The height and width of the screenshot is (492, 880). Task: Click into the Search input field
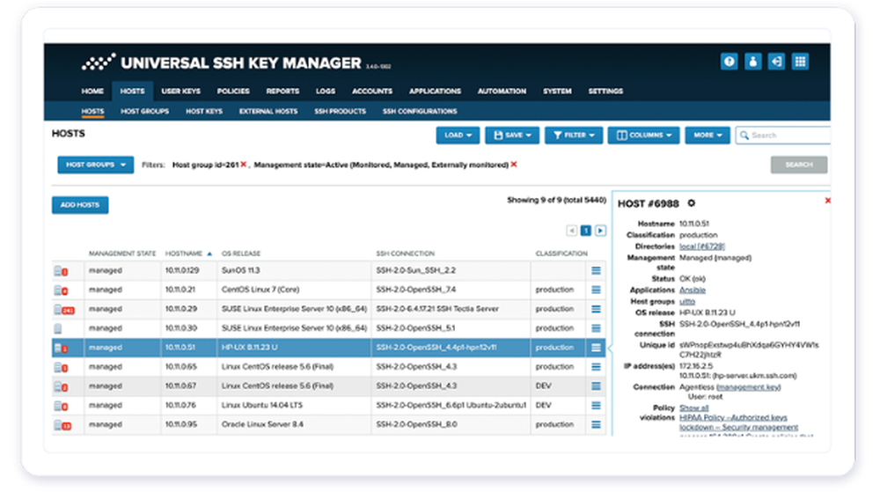tap(783, 136)
